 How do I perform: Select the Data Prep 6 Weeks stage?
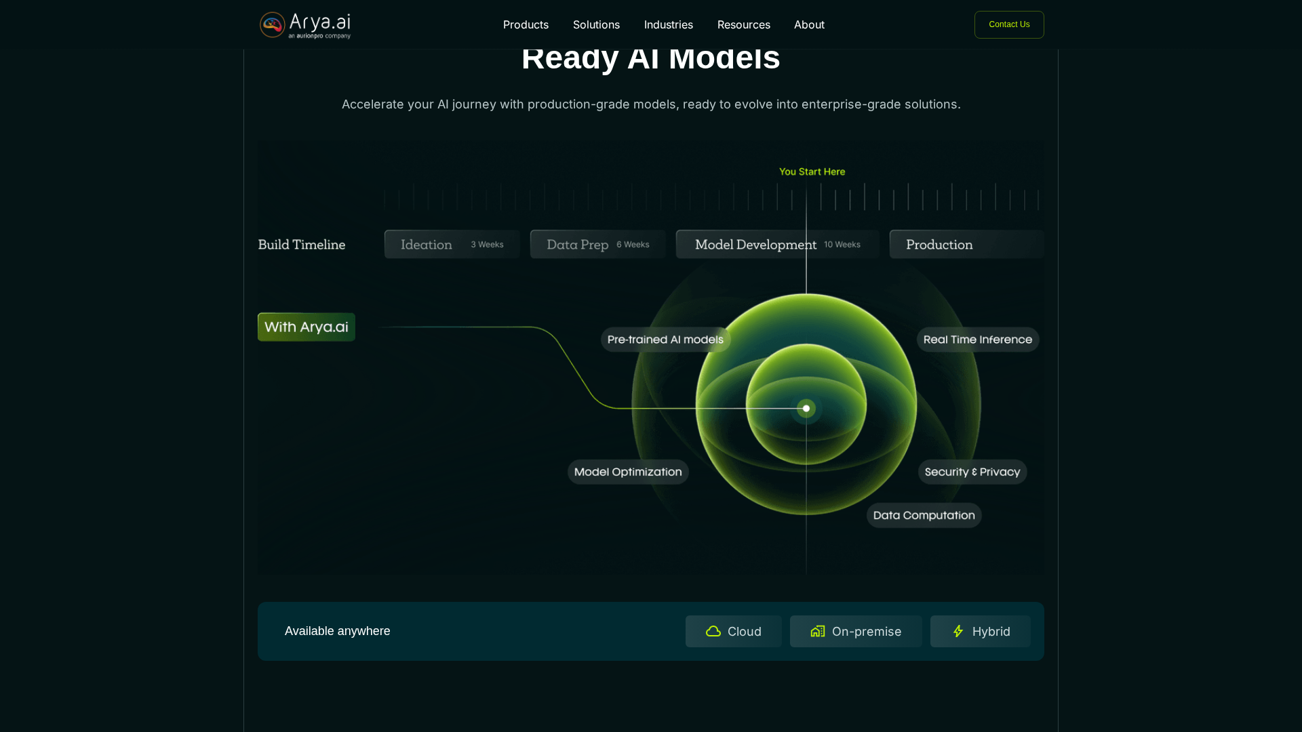pyautogui.click(x=597, y=244)
